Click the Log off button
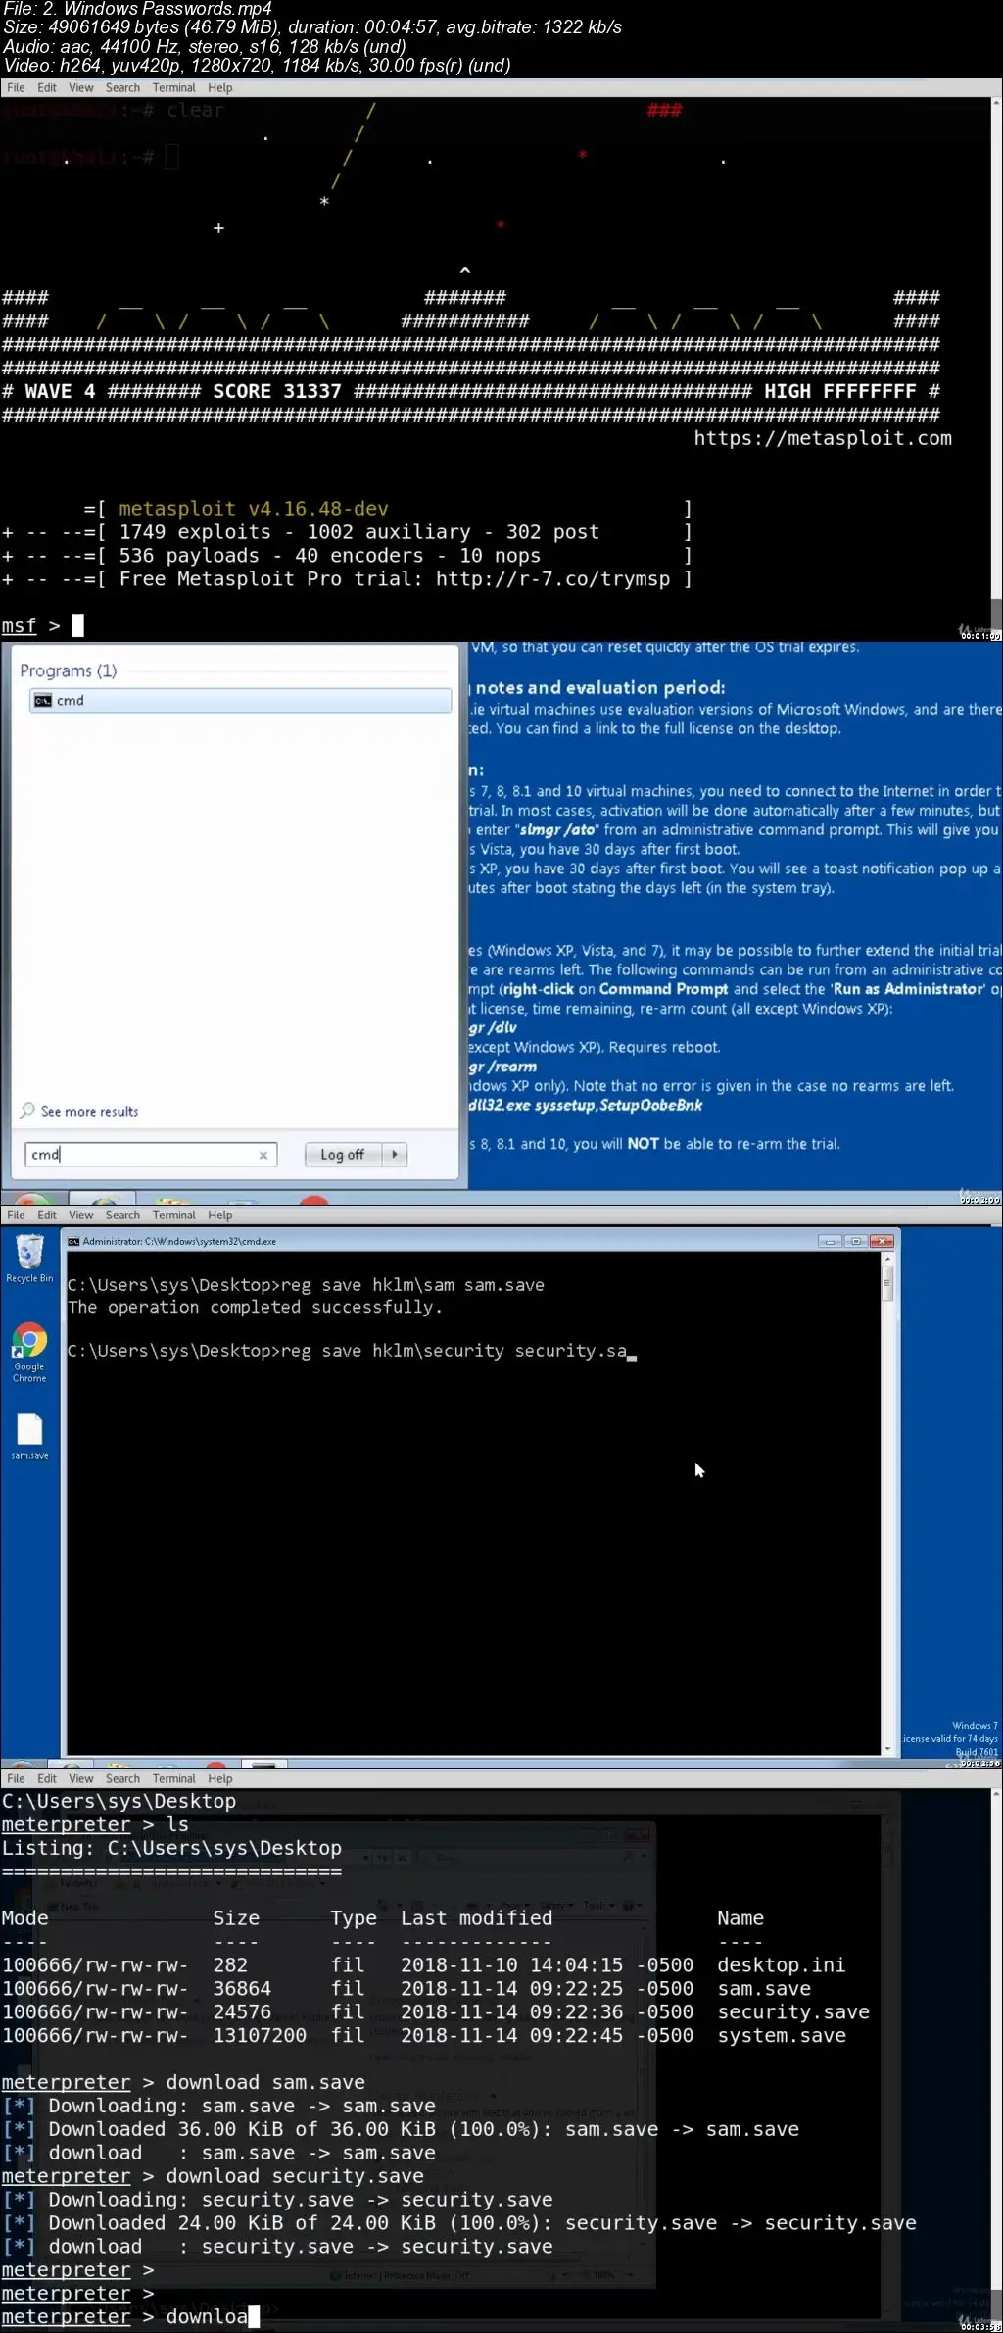 (x=343, y=1154)
